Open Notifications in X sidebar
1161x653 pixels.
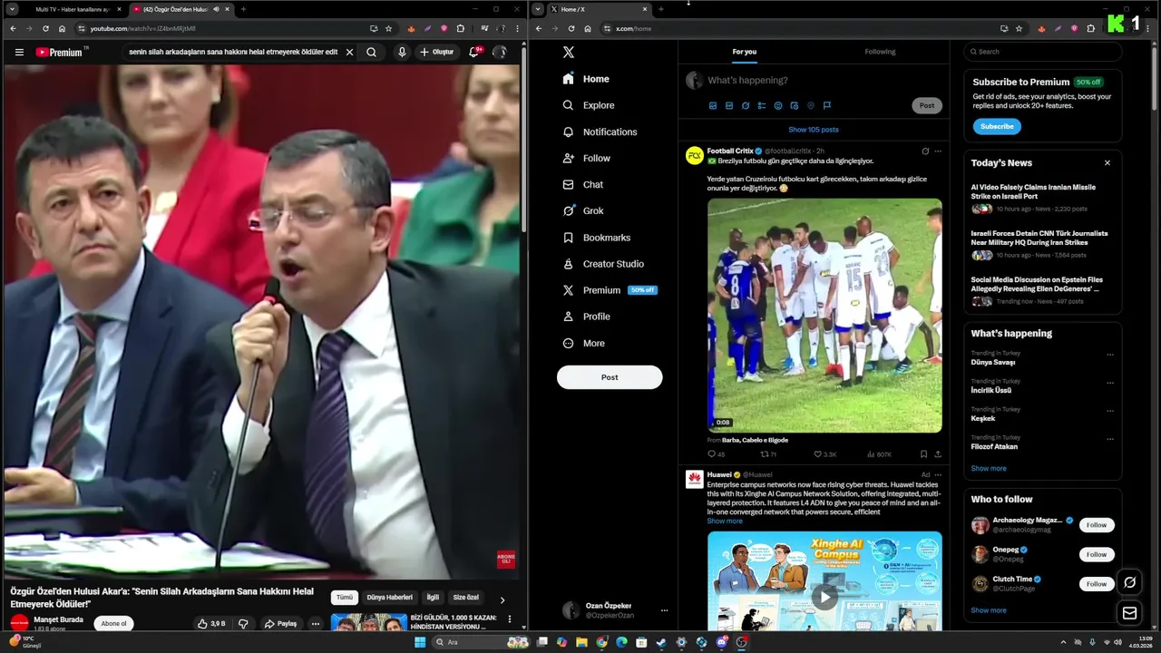[600, 132]
